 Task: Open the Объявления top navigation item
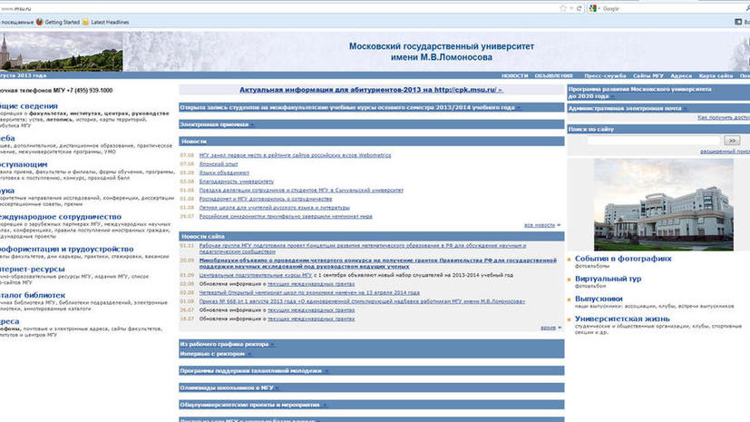(x=553, y=75)
